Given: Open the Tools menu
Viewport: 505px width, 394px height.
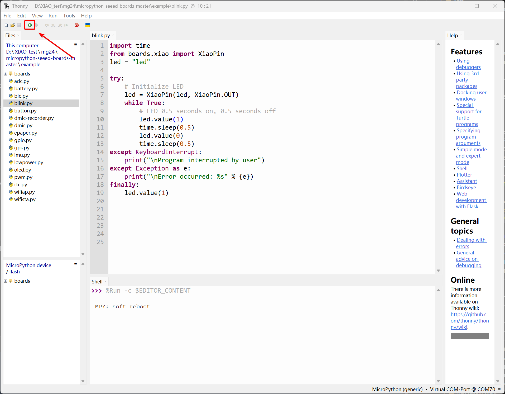Looking at the screenshot, I should pos(69,16).
